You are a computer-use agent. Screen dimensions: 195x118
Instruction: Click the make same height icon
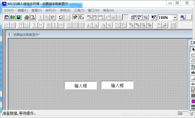click(x=55, y=25)
